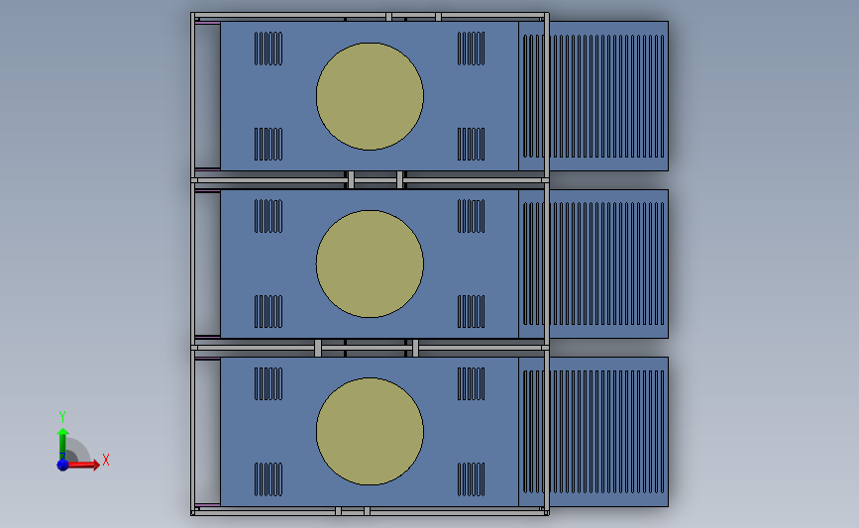Click the red X axis arrow of the triad
The image size is (859, 528).
[84, 465]
